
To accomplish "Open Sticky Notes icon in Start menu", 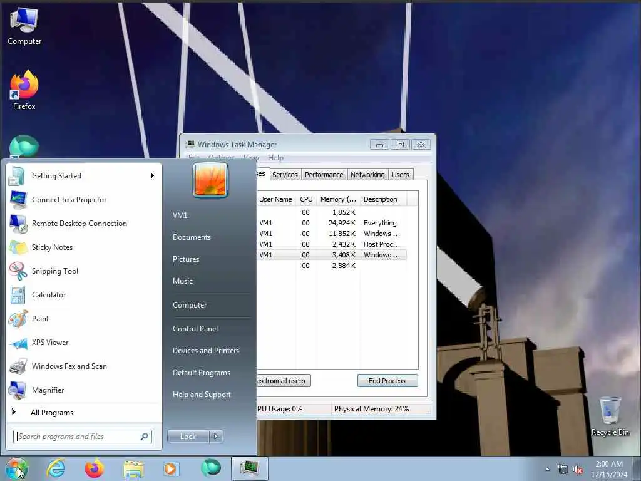I will pyautogui.click(x=18, y=247).
